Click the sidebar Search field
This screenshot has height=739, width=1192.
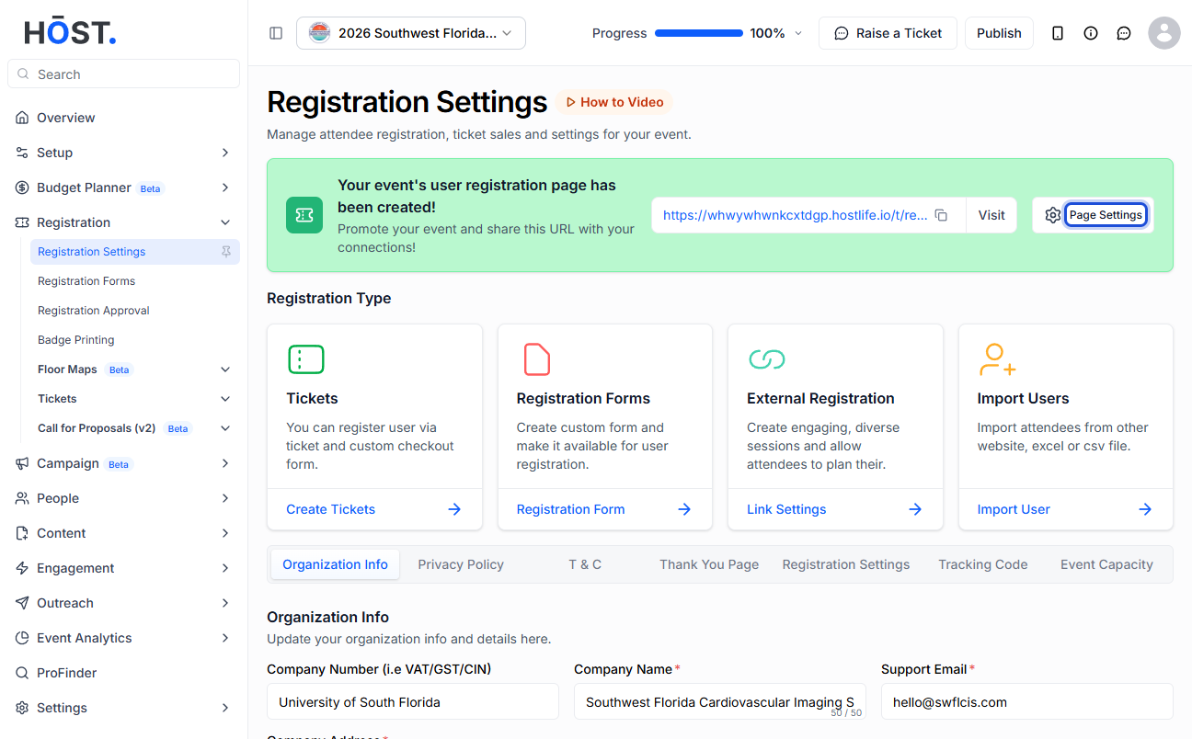[x=123, y=74]
